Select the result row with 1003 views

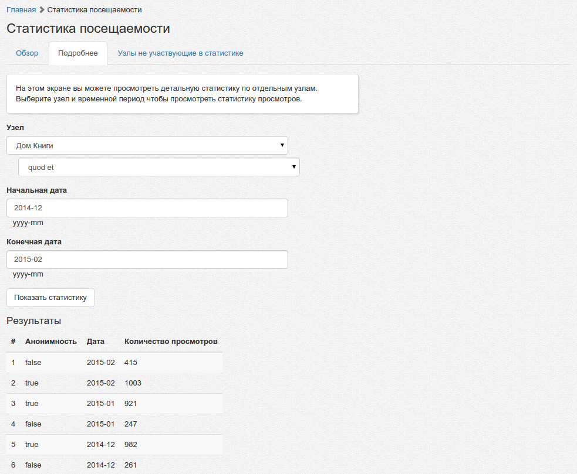click(114, 383)
